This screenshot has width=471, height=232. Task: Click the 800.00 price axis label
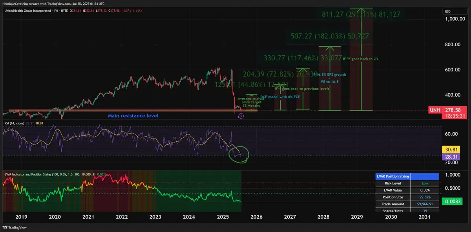tap(452, 45)
